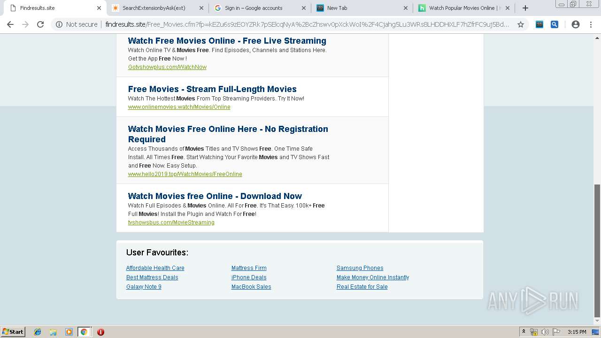This screenshot has height=338, width=601.
Task: Click the scrollbar down arrow
Action: tap(597, 322)
